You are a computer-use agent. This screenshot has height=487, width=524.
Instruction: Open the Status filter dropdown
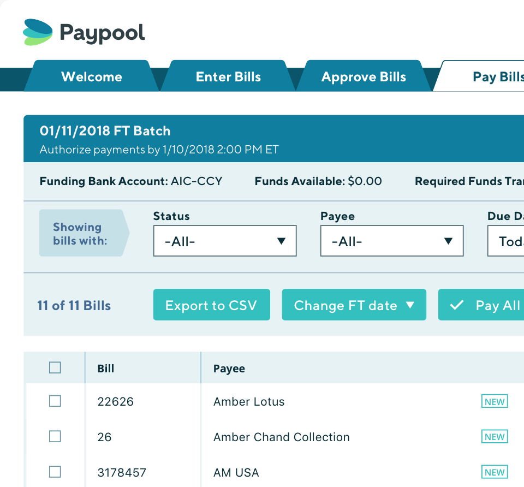click(x=224, y=241)
